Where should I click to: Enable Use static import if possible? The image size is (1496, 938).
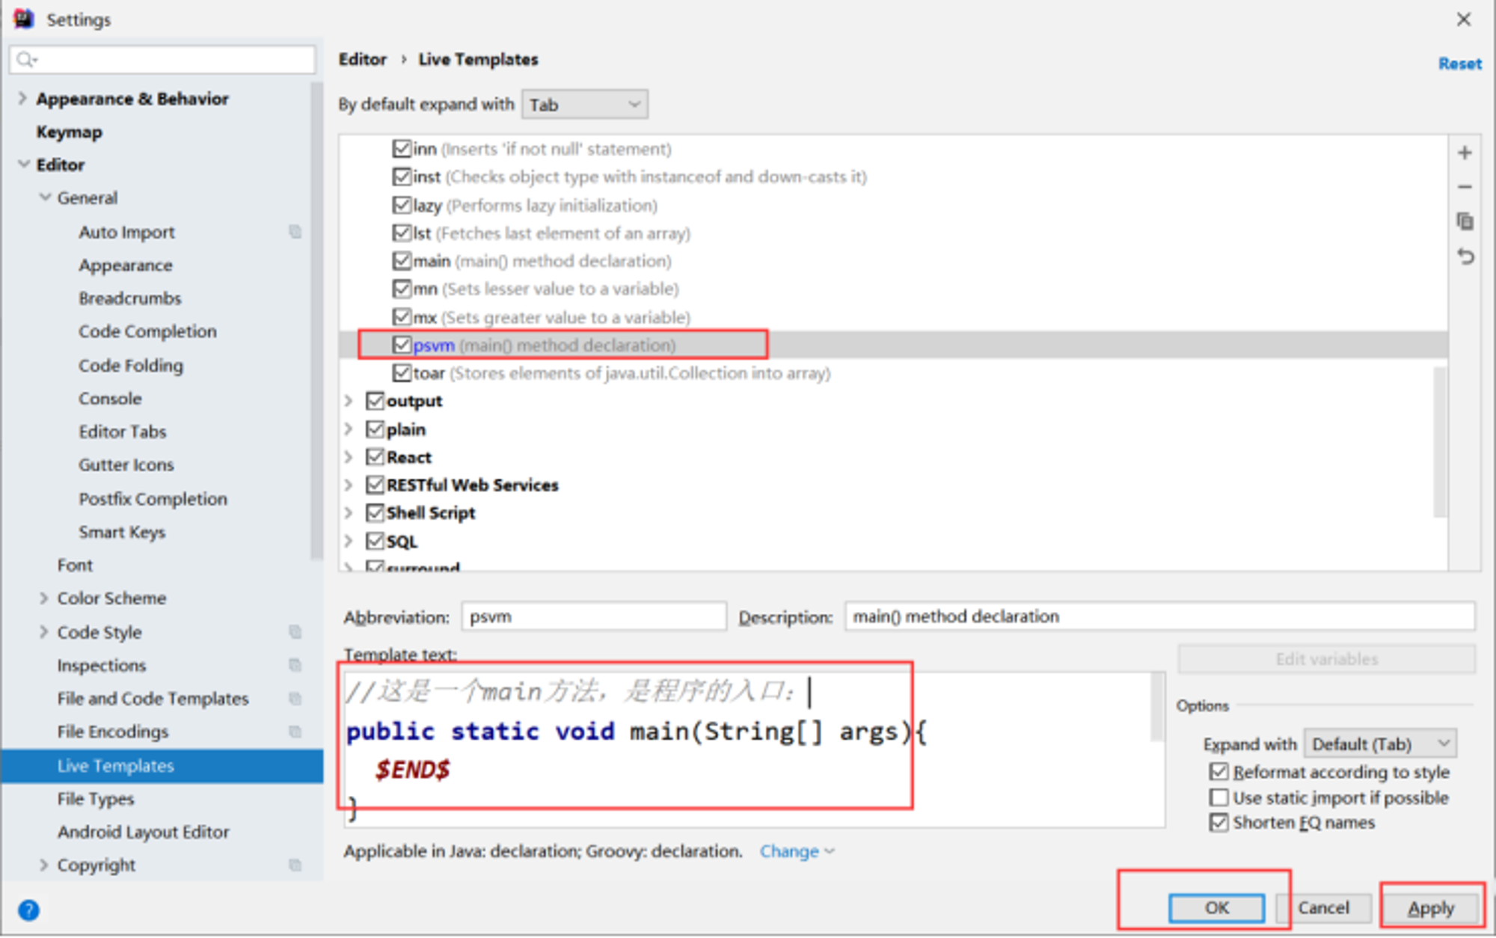pyautogui.click(x=1218, y=797)
